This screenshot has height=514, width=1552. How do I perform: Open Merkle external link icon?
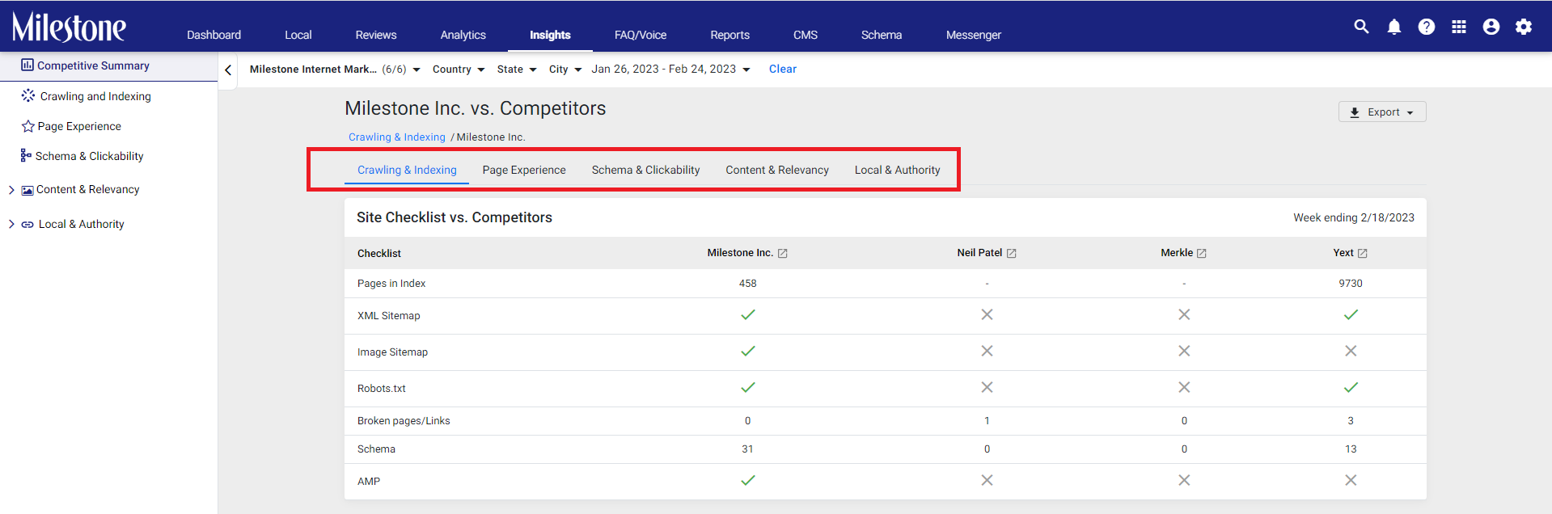coord(1202,254)
